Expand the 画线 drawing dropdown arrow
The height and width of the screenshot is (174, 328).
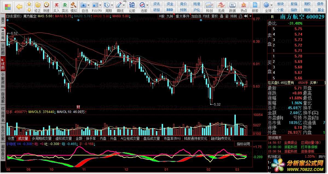(124, 5)
